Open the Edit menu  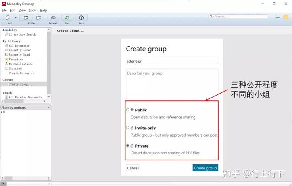(x=13, y=10)
